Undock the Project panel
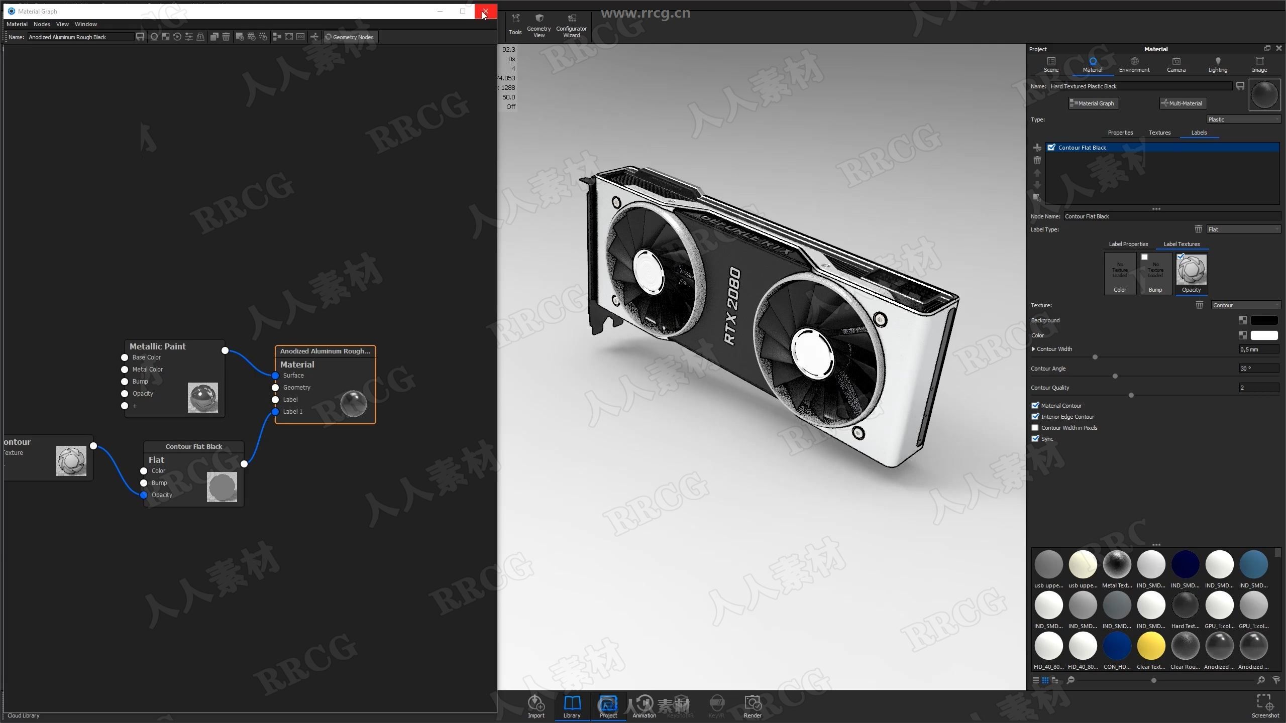 1267,48
